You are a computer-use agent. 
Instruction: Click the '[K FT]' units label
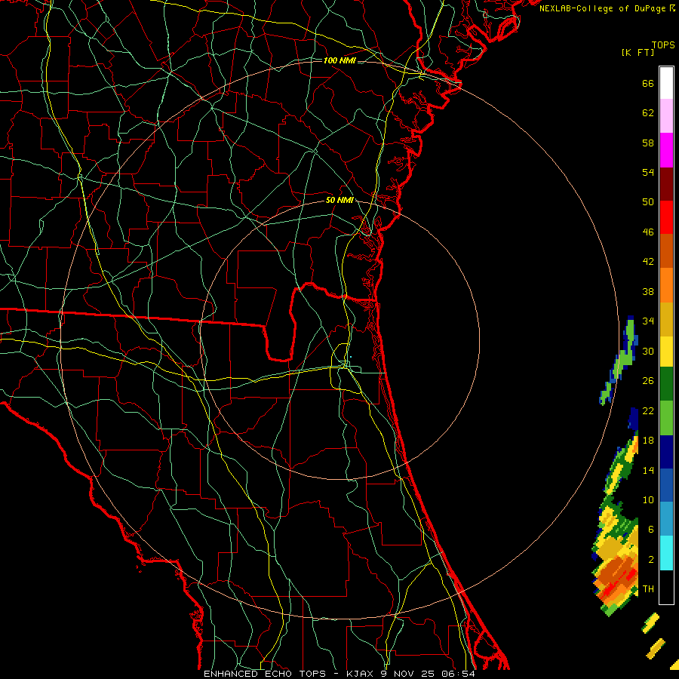click(x=638, y=53)
